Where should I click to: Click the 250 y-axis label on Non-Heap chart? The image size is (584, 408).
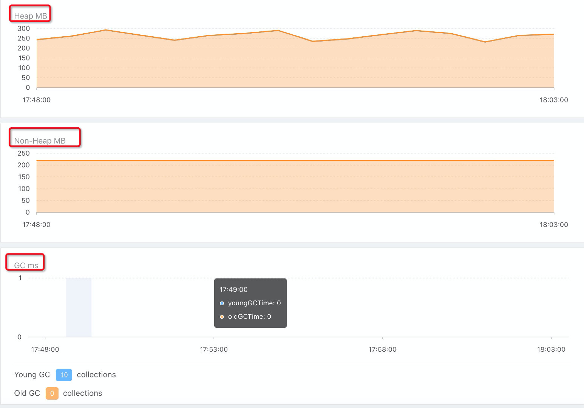23,153
